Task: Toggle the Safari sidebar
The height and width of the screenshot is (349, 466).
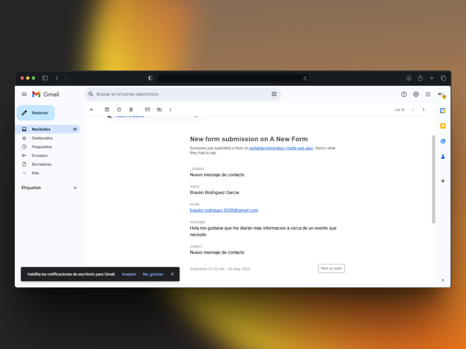Action: click(45, 78)
